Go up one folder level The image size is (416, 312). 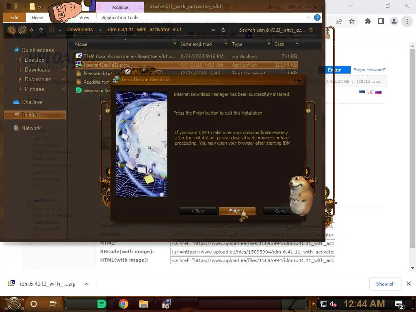click(41, 30)
